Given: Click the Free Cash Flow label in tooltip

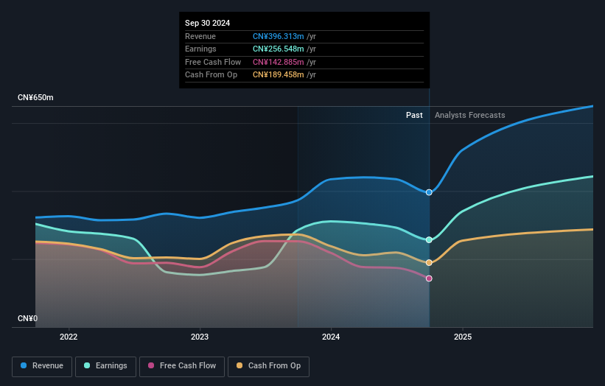Looking at the screenshot, I should 213,62.
